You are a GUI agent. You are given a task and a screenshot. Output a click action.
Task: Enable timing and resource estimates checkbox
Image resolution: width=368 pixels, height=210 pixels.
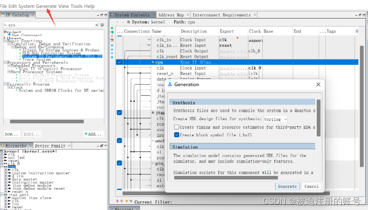(176, 127)
